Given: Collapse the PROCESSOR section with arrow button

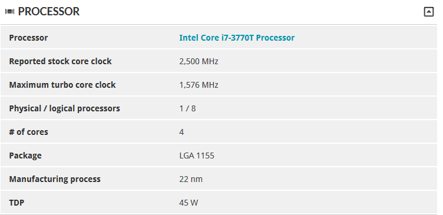Looking at the screenshot, I should point(429,12).
